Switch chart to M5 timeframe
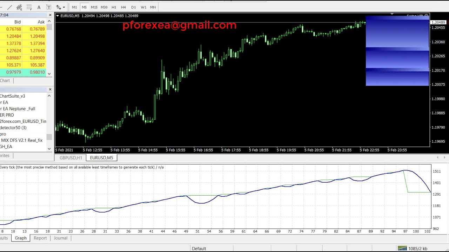 point(84,7)
